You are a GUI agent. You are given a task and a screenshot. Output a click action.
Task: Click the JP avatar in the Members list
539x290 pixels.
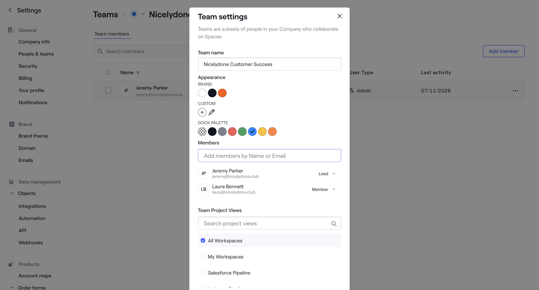pos(204,174)
